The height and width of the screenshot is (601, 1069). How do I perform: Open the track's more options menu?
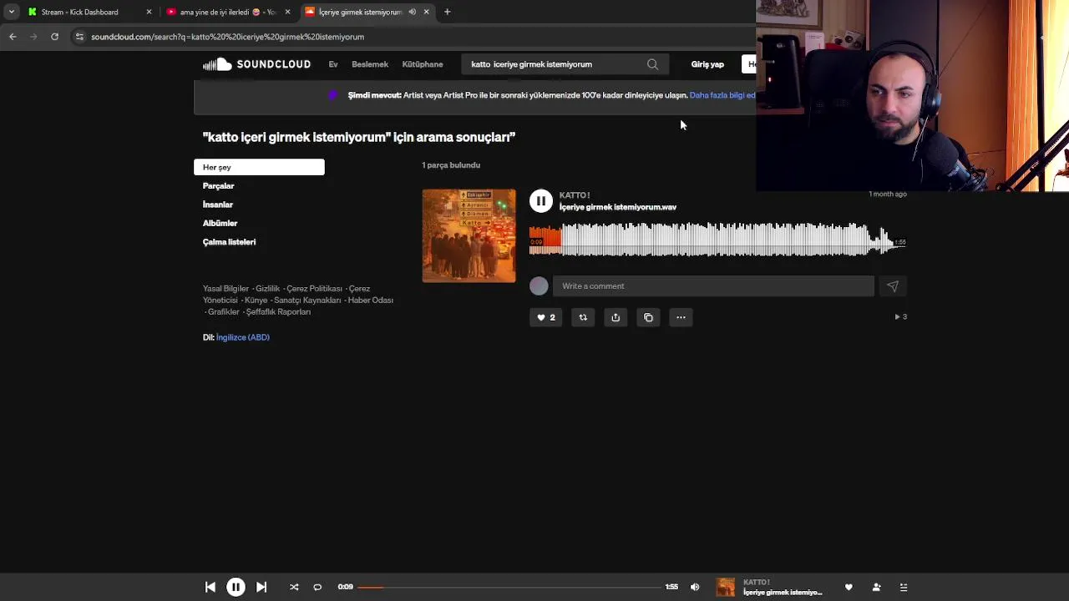(681, 317)
